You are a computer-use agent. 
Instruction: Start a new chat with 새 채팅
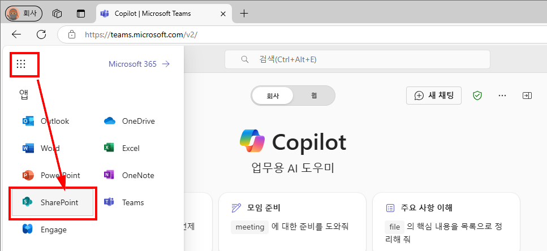(x=434, y=96)
